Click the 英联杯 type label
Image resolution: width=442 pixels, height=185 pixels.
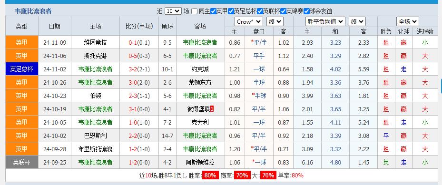point(22,163)
